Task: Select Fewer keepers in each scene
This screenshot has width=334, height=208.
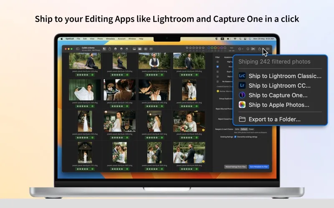Action: coord(251,129)
